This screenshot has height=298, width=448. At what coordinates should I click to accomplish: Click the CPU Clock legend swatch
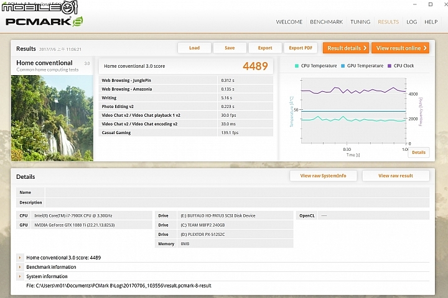(389, 66)
